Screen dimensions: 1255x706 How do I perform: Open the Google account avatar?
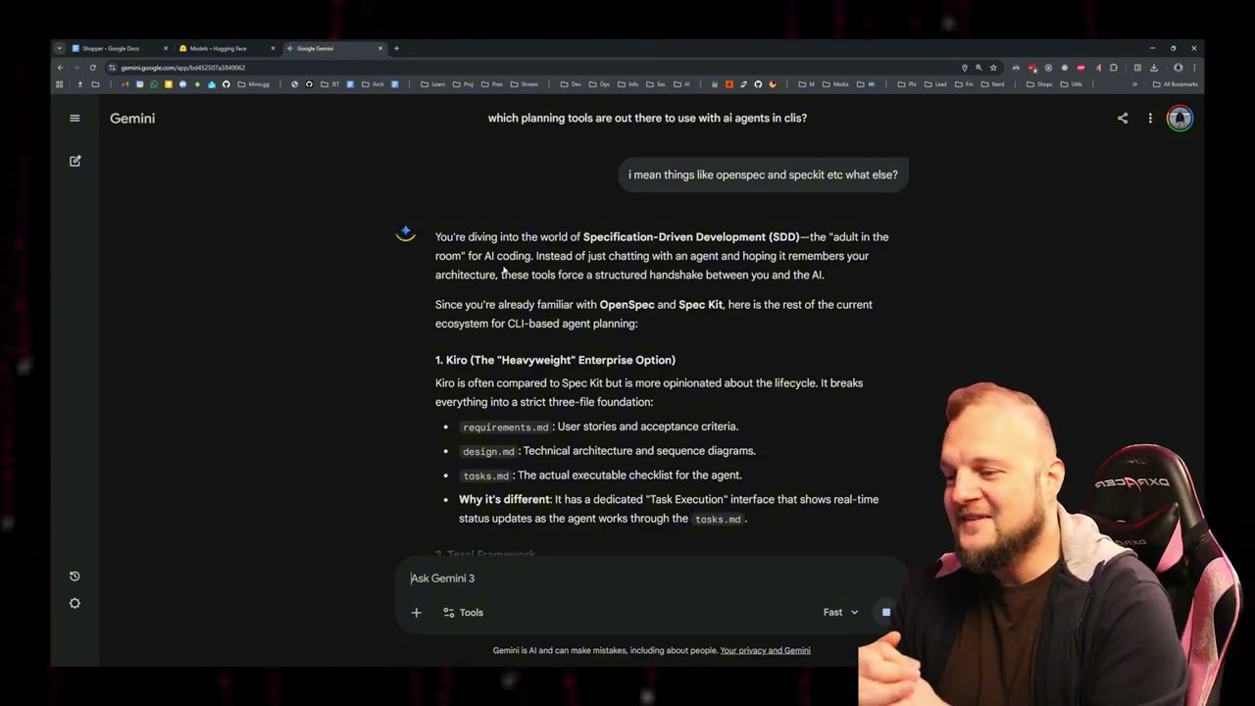(1180, 119)
